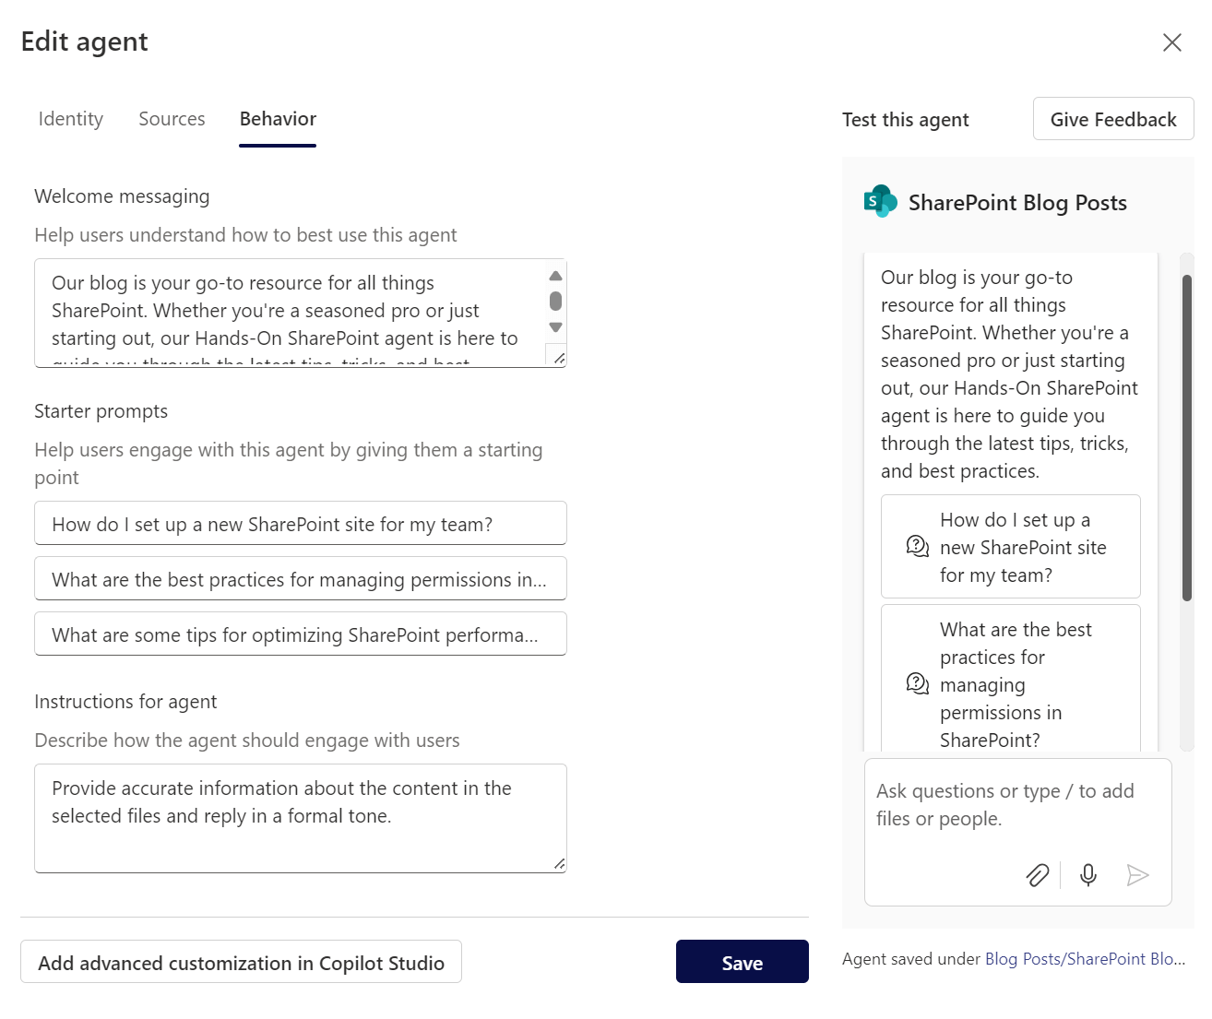Select the first starter prompt about team sites
Viewport: 1212px width, 1019px height.
[x=300, y=523]
